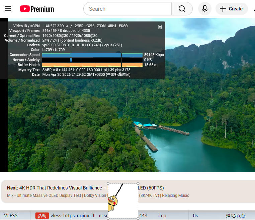Select the VLESS protocol cell

[x=11, y=216]
